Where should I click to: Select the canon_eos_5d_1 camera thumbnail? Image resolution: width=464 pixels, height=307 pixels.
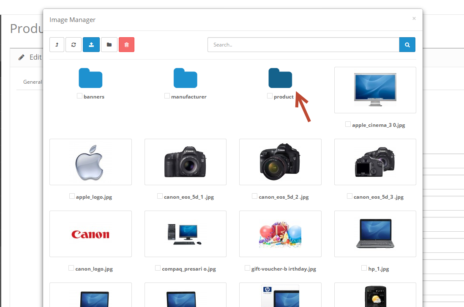tap(186, 162)
